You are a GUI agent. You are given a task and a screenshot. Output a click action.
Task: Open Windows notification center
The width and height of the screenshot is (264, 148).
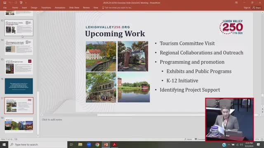(258, 144)
